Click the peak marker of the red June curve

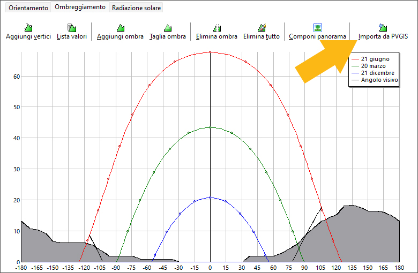coord(210,52)
